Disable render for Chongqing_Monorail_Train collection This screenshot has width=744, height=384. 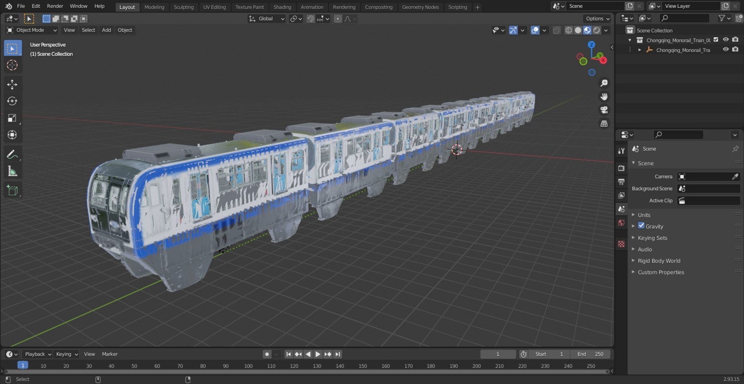coord(735,40)
